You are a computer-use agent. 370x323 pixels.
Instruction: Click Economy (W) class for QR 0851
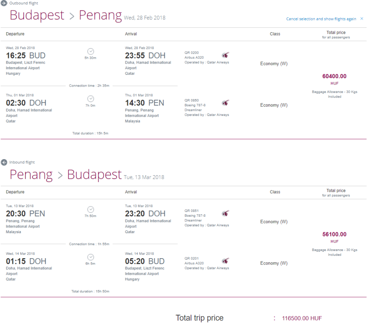[x=274, y=222]
